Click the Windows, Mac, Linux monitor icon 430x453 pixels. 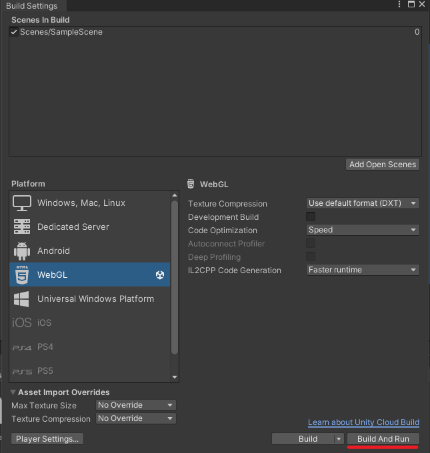[x=22, y=203]
